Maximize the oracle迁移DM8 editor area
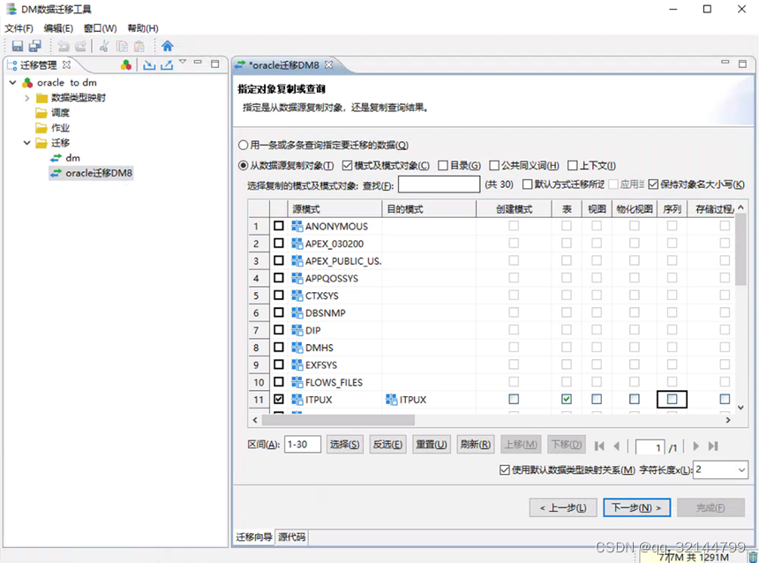The width and height of the screenshot is (759, 563). pos(742,64)
